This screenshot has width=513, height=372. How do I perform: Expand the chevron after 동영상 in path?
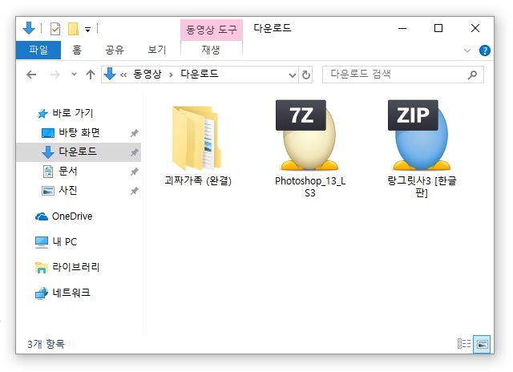point(171,75)
